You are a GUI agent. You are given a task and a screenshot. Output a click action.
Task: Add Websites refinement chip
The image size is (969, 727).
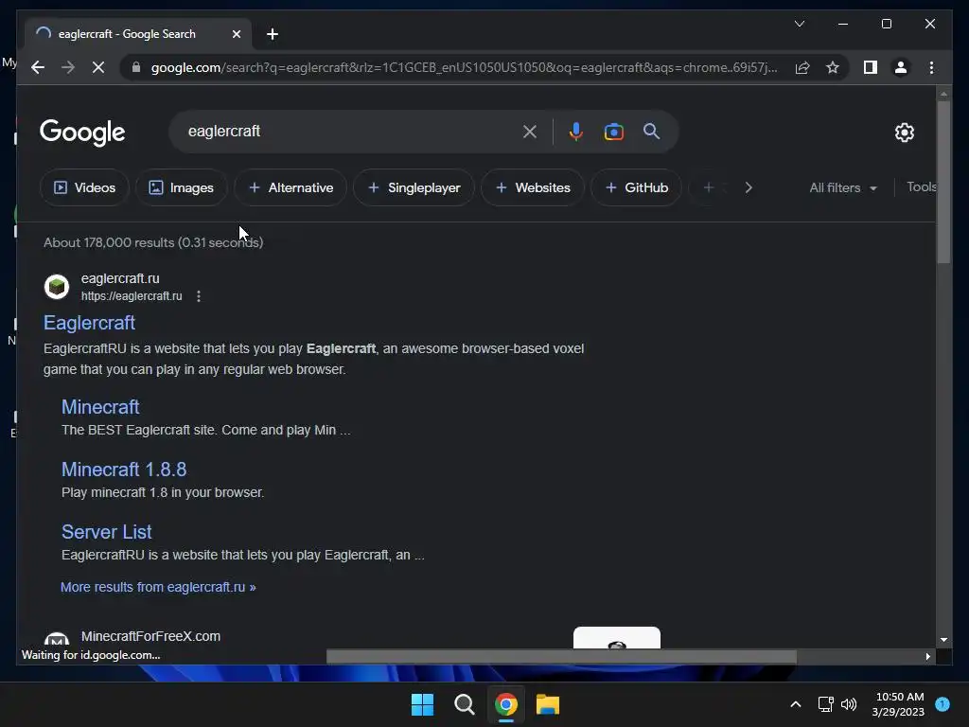(533, 187)
